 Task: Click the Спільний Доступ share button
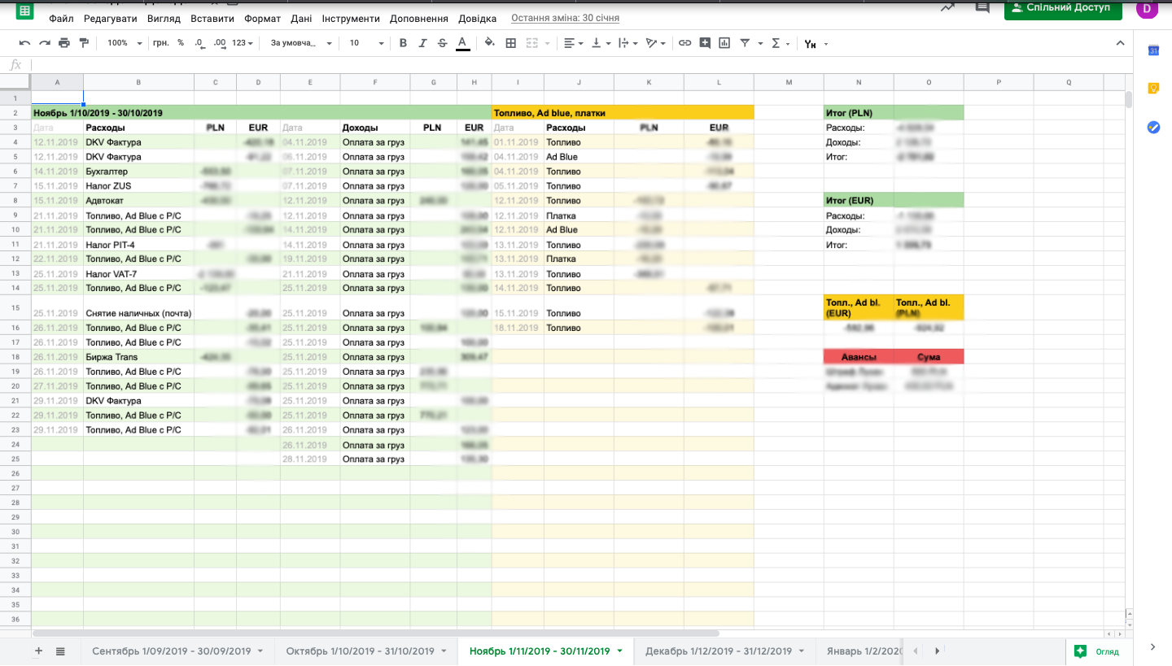point(1063,8)
